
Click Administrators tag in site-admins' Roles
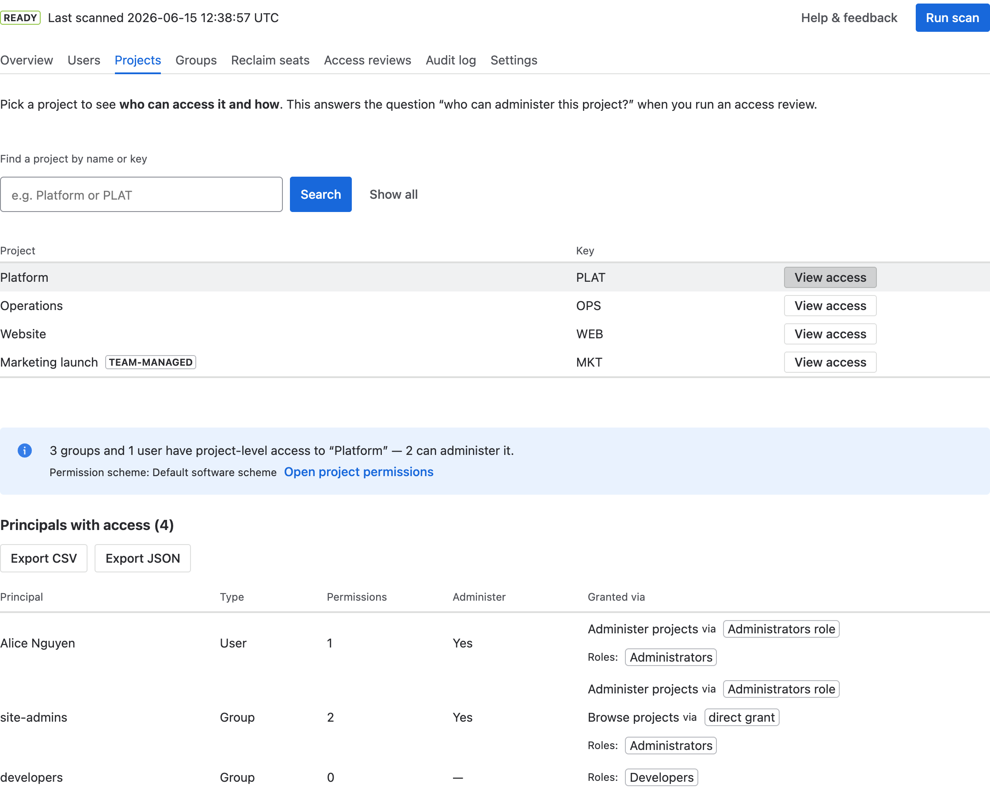(671, 746)
